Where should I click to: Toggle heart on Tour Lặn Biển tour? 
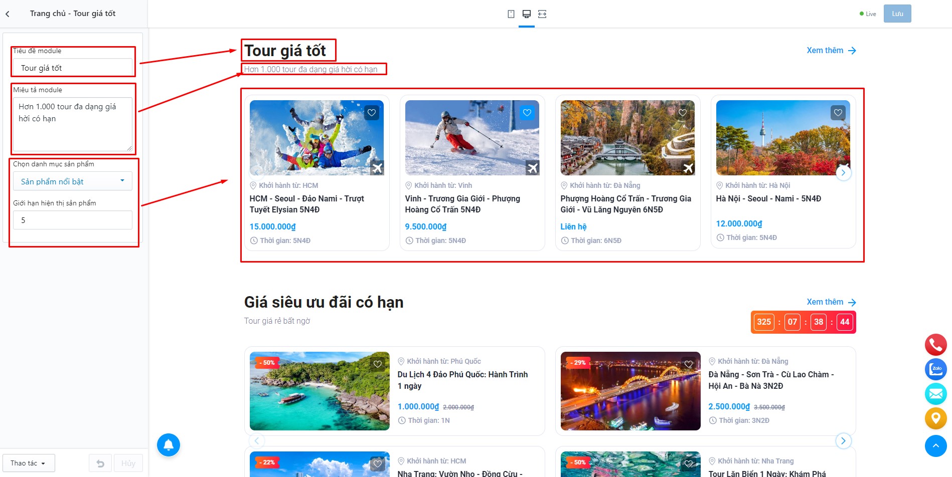point(689,464)
